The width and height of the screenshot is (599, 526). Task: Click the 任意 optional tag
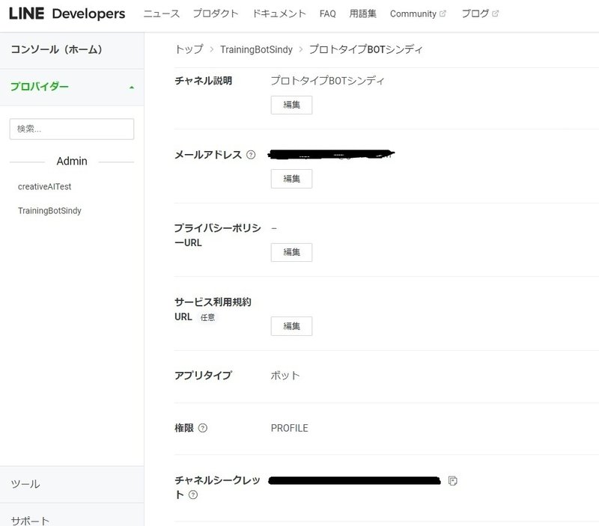click(x=208, y=317)
